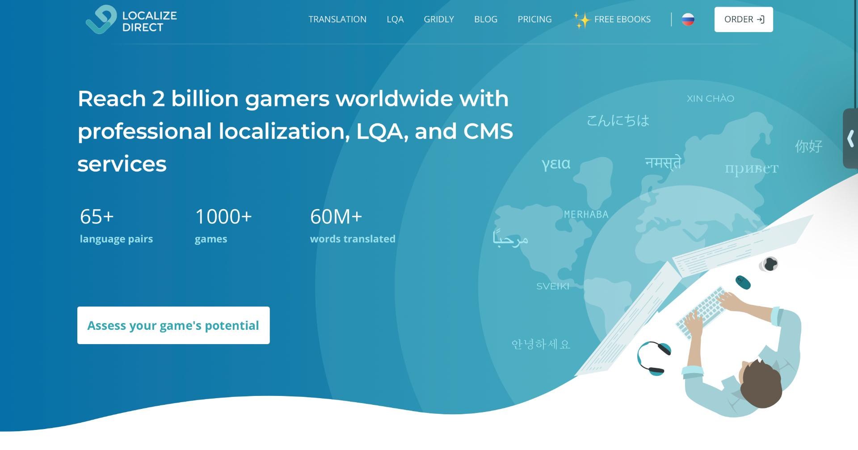Click the 안녕하세요 greeting text
Image resolution: width=858 pixels, height=450 pixels.
(x=541, y=344)
